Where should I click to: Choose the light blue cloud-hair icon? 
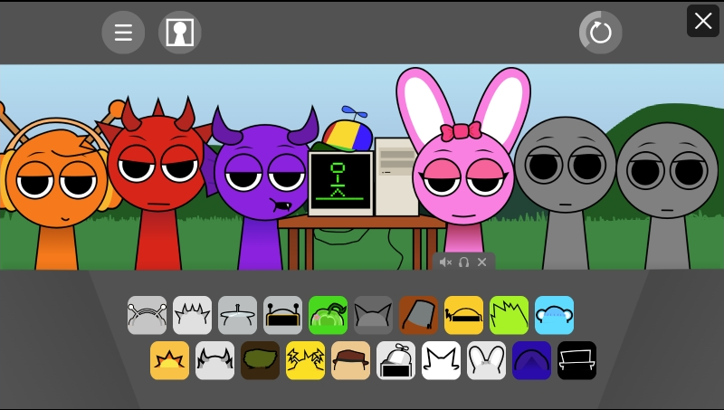[x=554, y=315]
